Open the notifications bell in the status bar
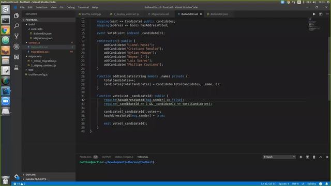The height and width of the screenshot is (186, 331). point(326,184)
